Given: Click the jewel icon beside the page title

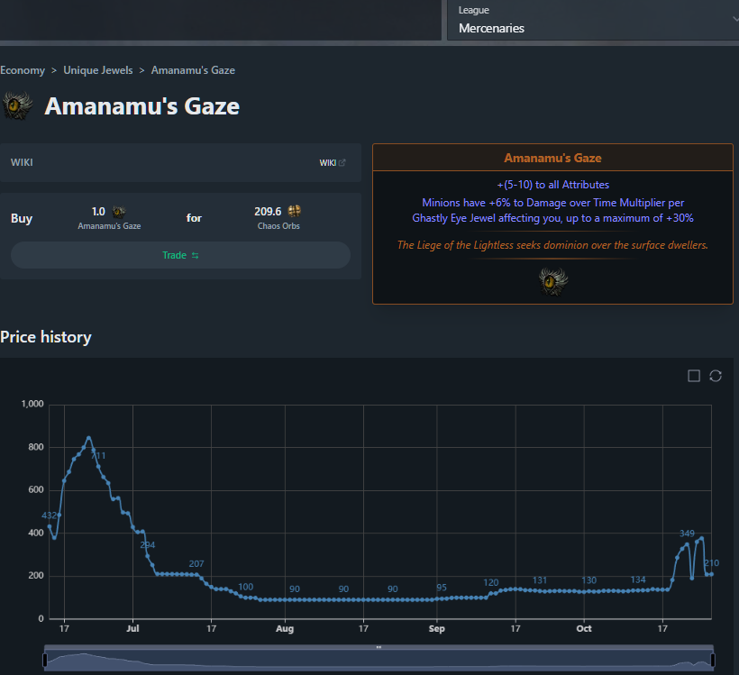Looking at the screenshot, I should [x=18, y=105].
